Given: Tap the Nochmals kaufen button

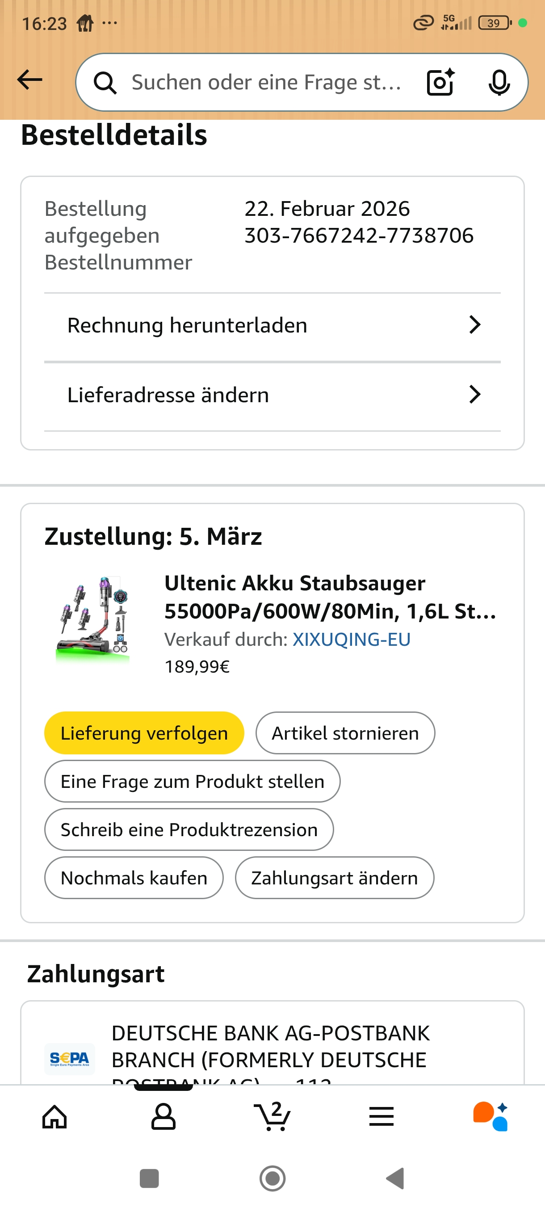Looking at the screenshot, I should [134, 878].
